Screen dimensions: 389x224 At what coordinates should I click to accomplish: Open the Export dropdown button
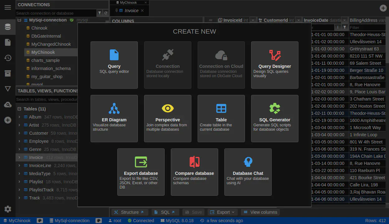[223, 212]
